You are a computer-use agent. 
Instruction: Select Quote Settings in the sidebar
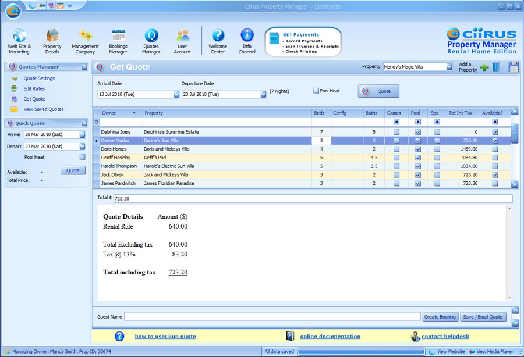[x=39, y=78]
